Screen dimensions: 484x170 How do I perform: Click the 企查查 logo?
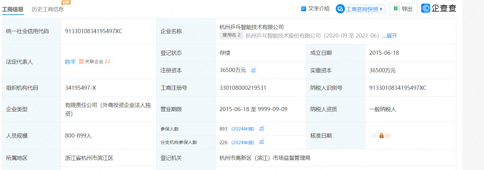point(439,9)
